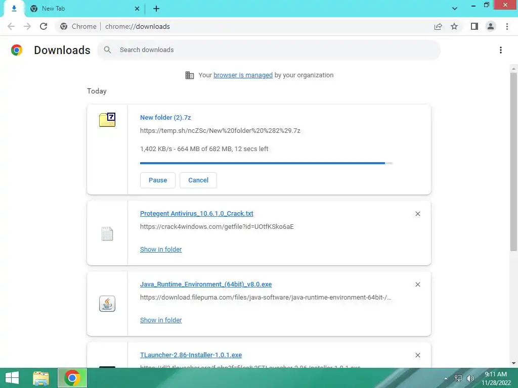Close the New Tab tab

coord(137,9)
